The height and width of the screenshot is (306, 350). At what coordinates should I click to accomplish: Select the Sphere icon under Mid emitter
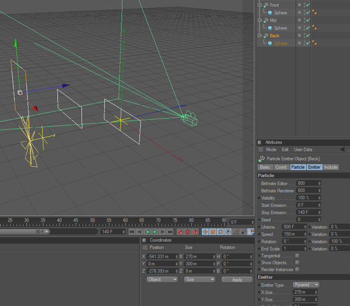tap(271, 28)
